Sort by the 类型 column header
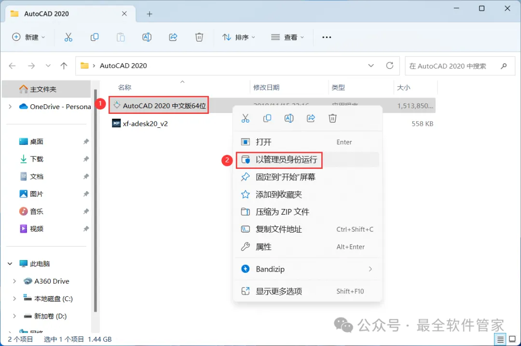The image size is (521, 346). point(338,88)
